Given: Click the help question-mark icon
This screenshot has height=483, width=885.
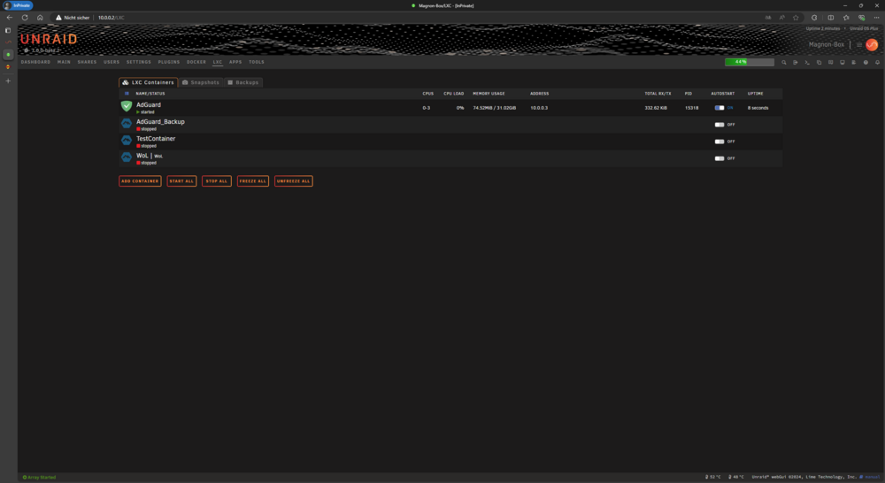Looking at the screenshot, I should (866, 62).
